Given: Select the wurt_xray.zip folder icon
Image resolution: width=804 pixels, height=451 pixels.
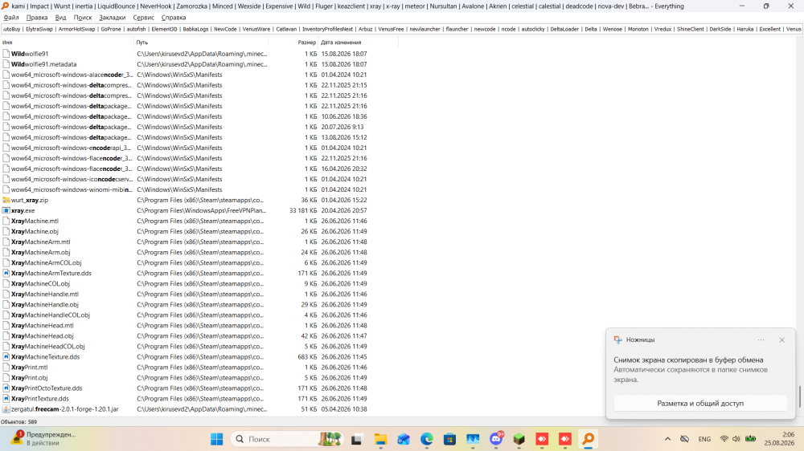Looking at the screenshot, I should pos(6,200).
